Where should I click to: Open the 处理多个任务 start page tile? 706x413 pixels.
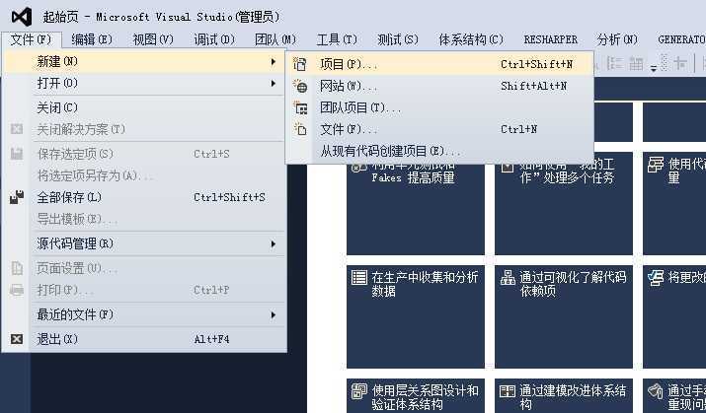564,209
